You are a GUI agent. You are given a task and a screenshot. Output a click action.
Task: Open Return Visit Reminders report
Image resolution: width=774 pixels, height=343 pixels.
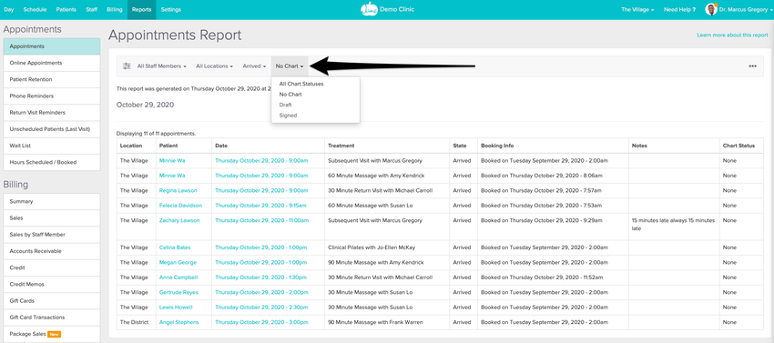(51, 113)
